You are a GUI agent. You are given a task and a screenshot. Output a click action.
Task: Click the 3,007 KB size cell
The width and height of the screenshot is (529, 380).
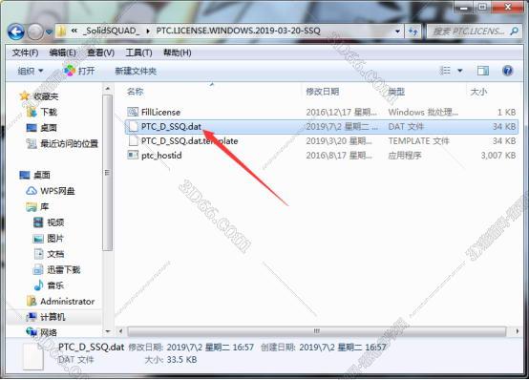498,156
